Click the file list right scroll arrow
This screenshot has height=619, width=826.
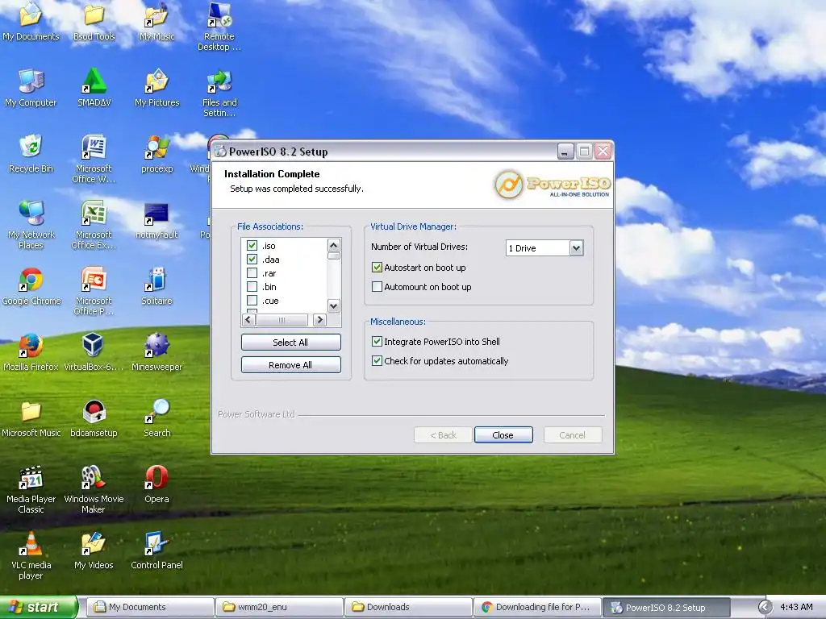[x=319, y=319]
